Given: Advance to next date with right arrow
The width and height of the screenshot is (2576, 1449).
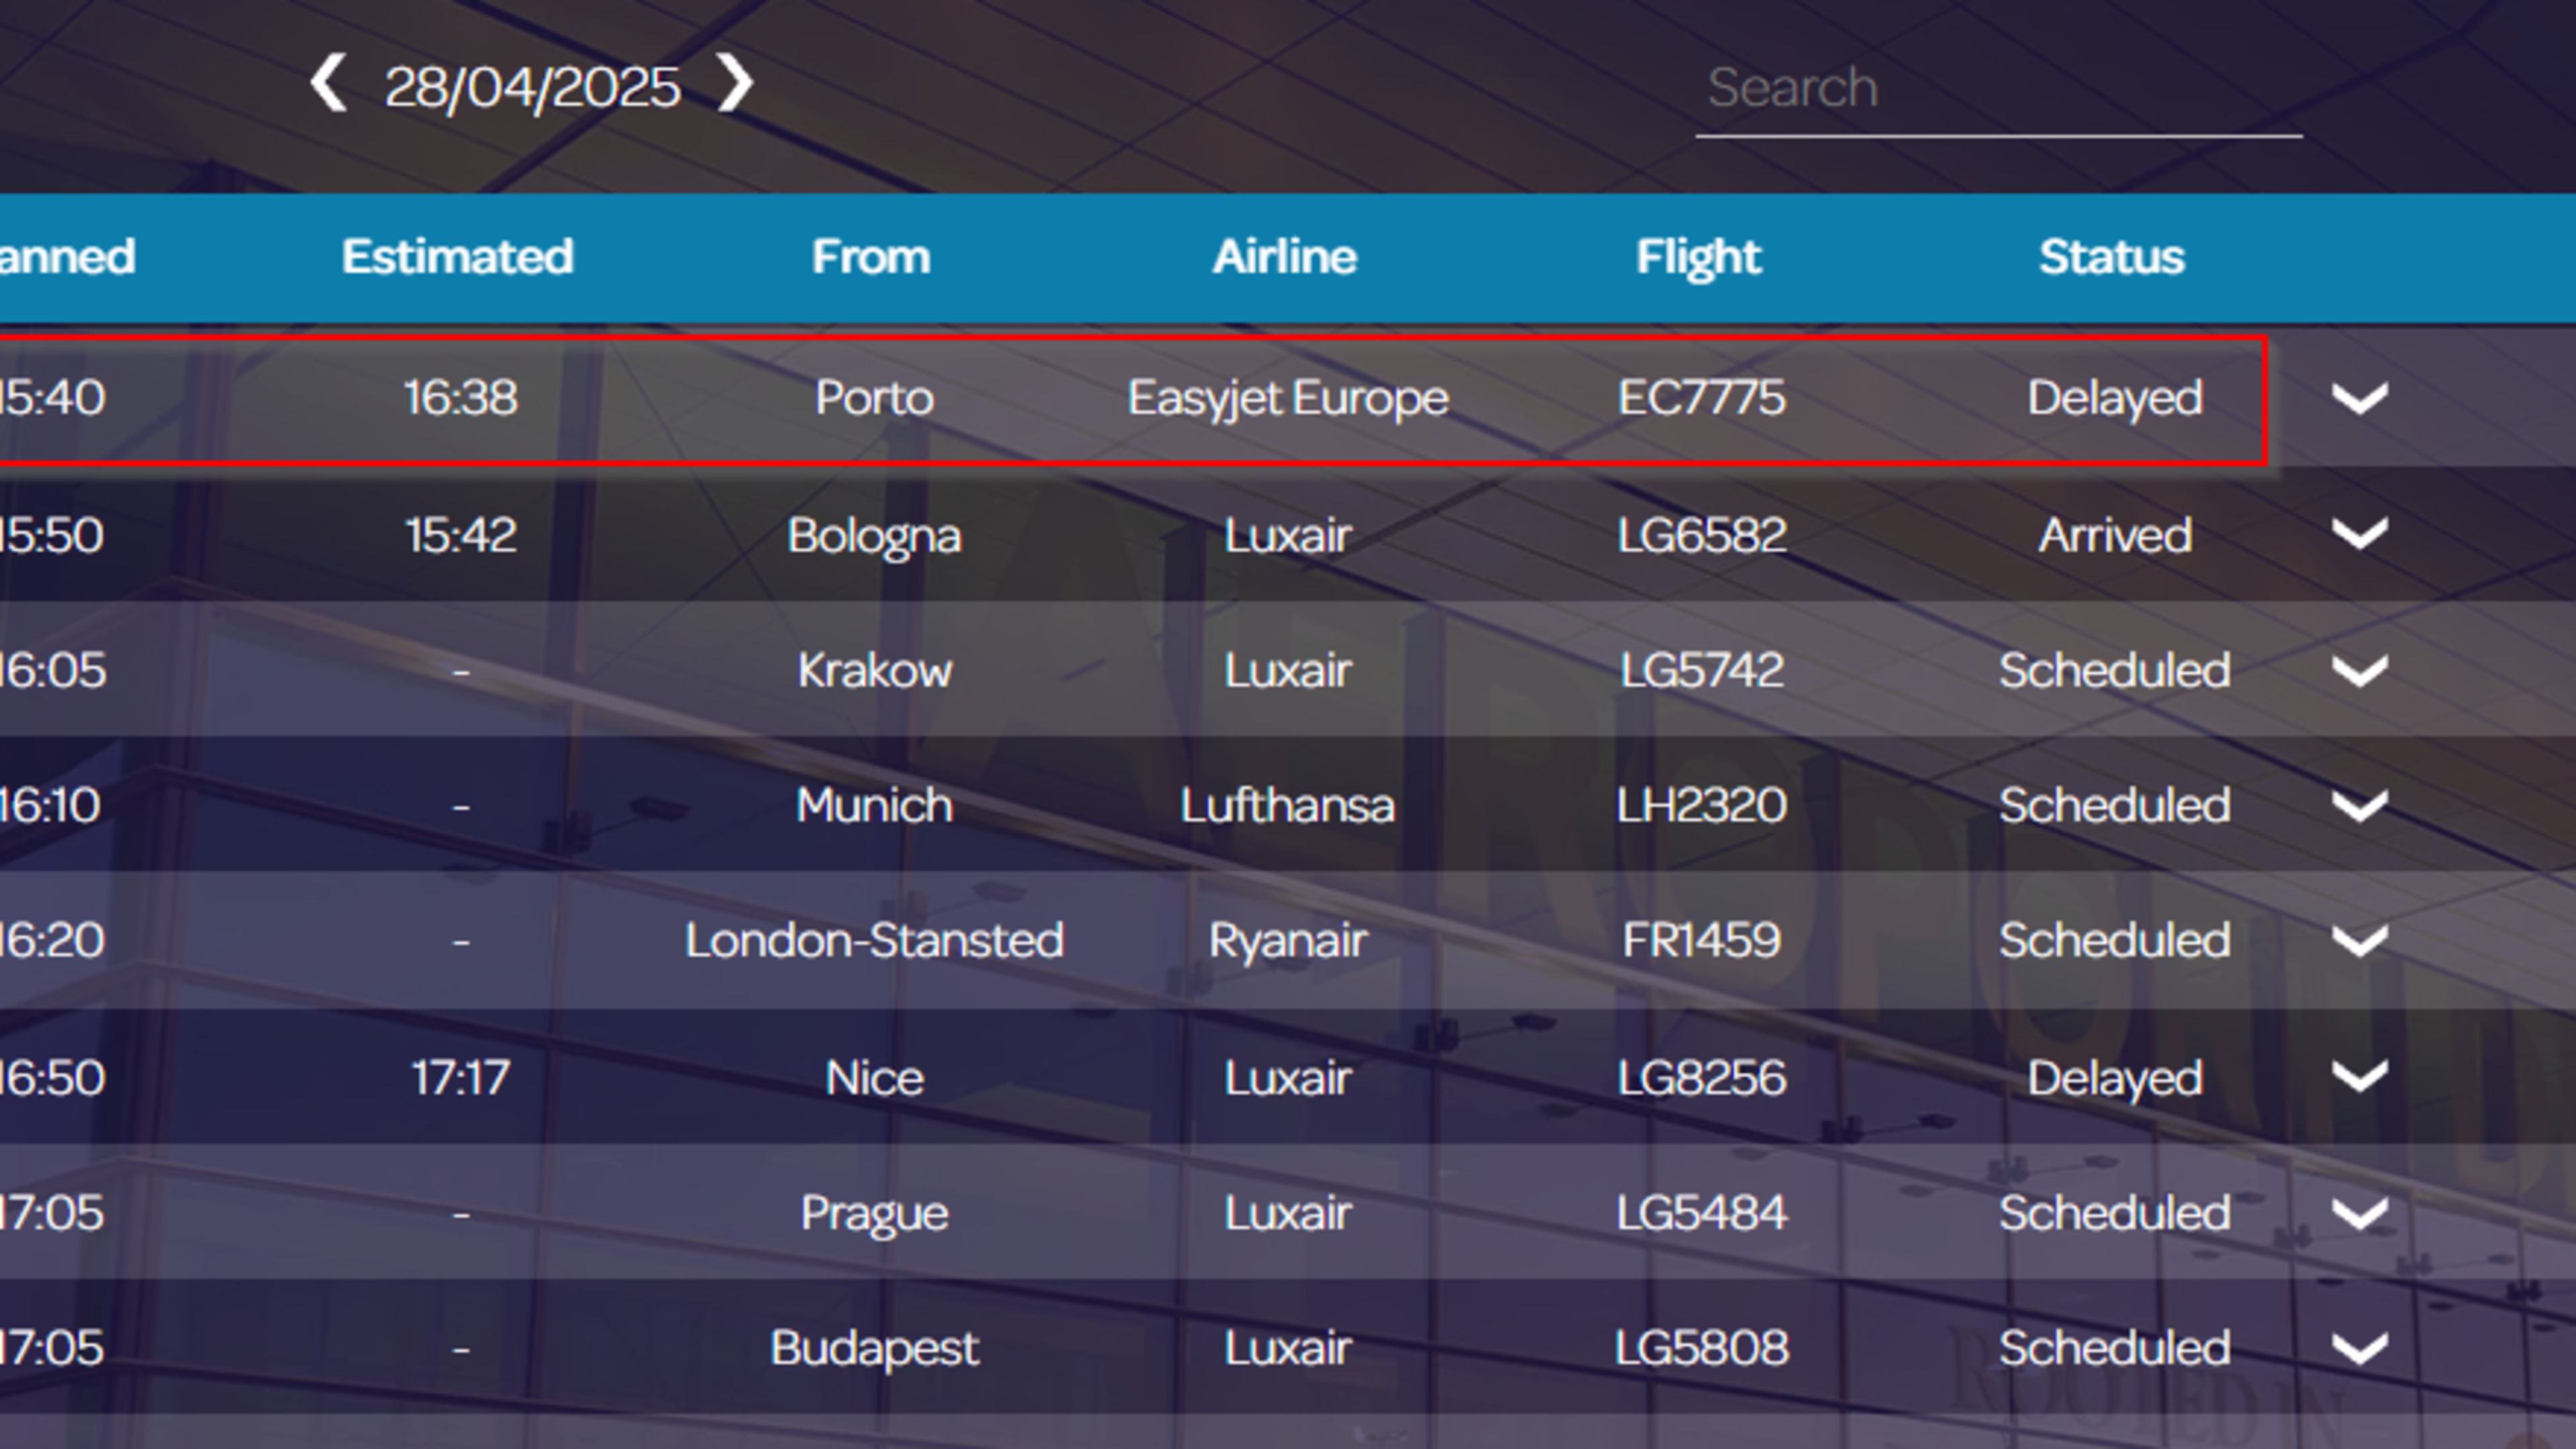Looking at the screenshot, I should [735, 83].
